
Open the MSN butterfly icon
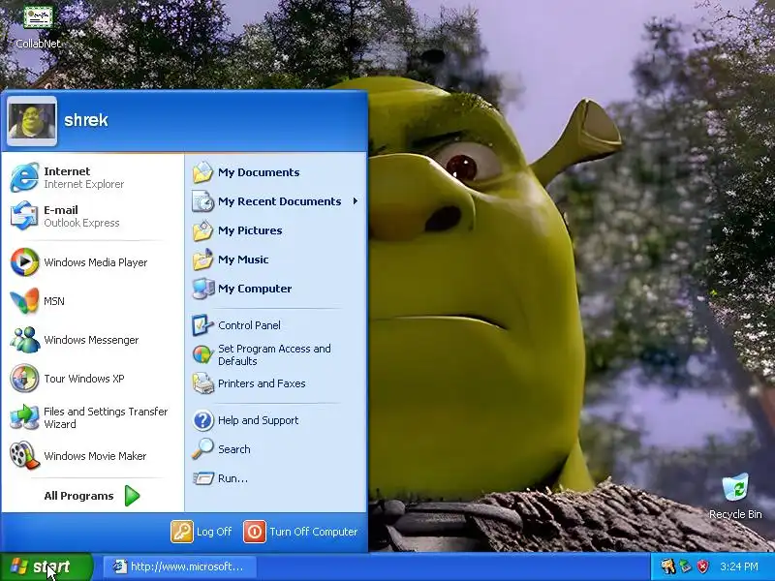coord(24,301)
